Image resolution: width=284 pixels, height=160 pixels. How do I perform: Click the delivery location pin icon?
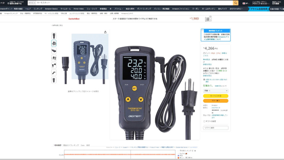7,3
